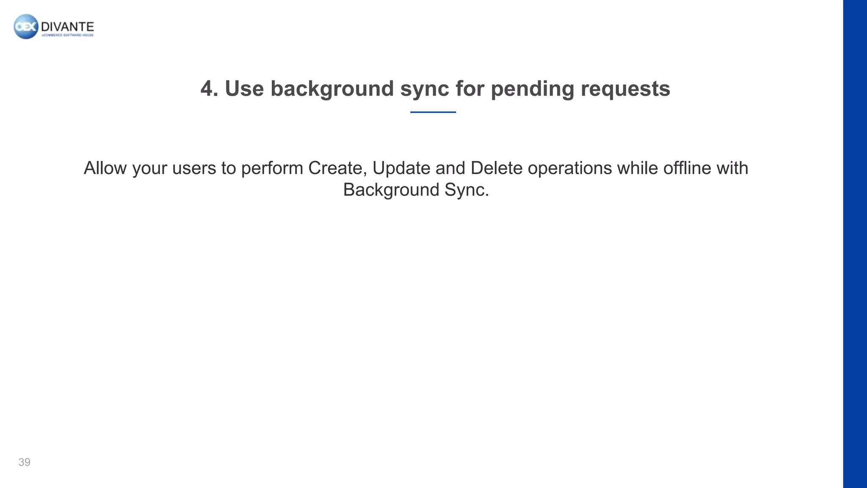Click the slide number 39

click(x=25, y=462)
